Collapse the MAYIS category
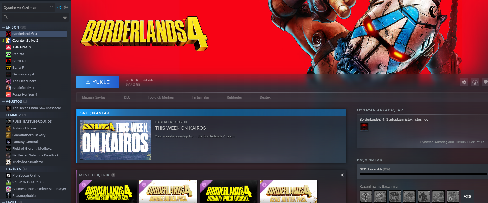The image size is (488, 203). 3,202
